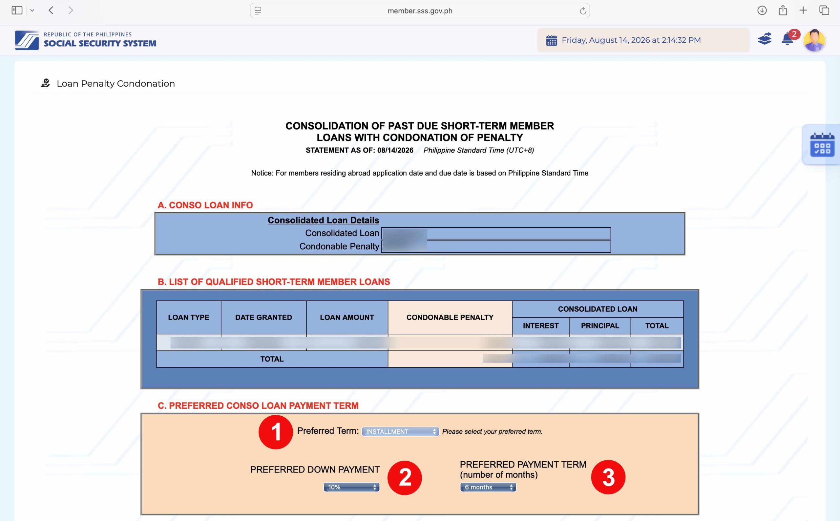Click the 'PREFERRED PAYMENT TERM' label
840x521 pixels.
523,465
